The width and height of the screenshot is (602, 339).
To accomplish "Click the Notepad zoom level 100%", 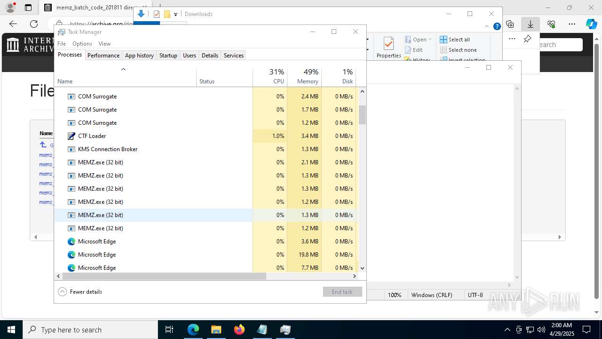I will pos(395,295).
